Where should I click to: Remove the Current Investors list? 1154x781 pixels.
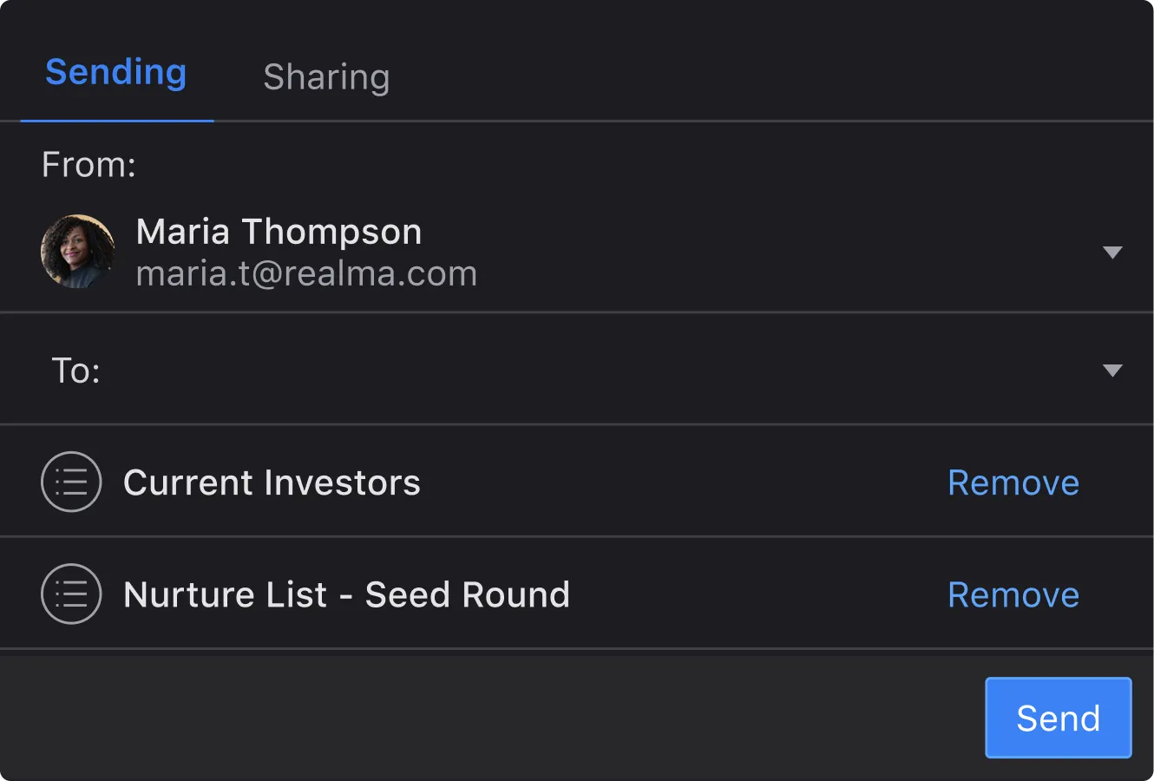point(1013,482)
